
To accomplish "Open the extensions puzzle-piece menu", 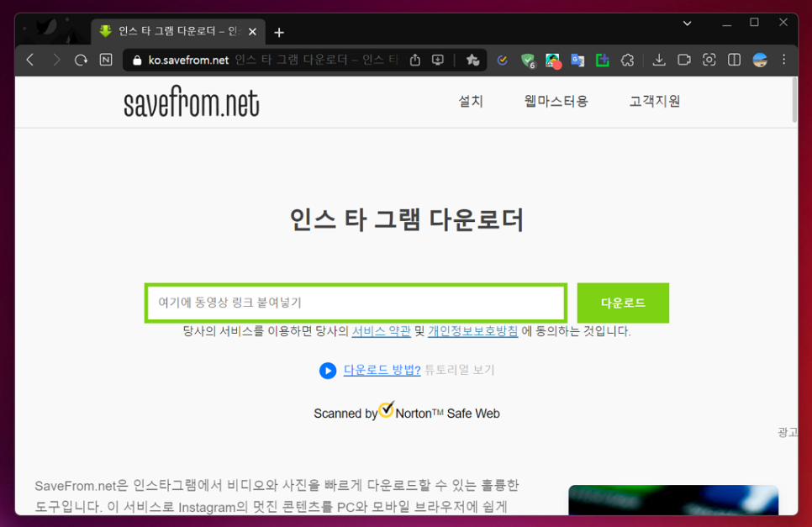I will point(627,60).
